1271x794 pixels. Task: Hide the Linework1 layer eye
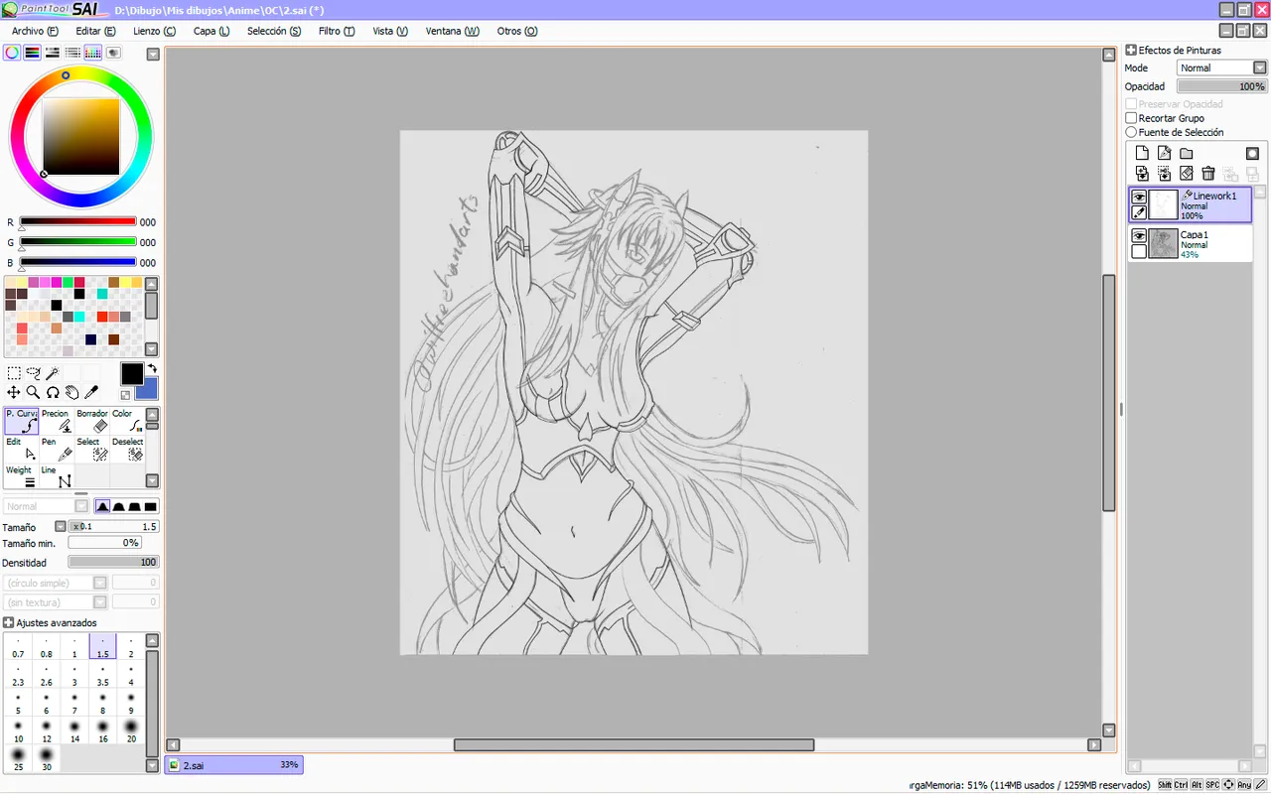click(1139, 198)
